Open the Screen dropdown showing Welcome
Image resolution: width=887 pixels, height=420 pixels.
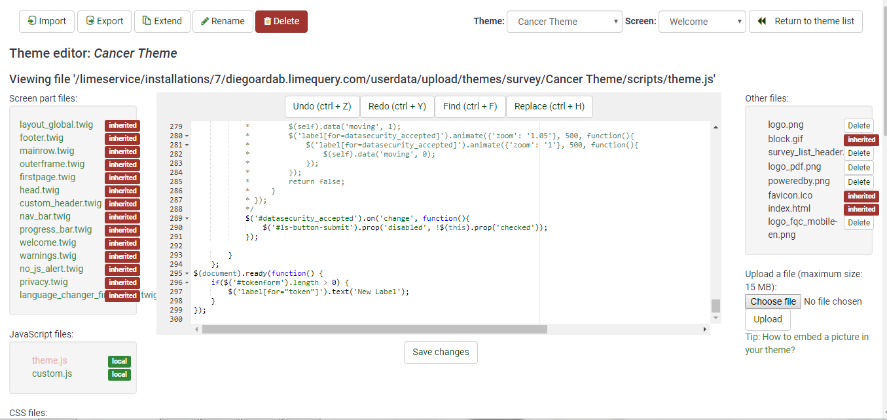[x=702, y=22]
